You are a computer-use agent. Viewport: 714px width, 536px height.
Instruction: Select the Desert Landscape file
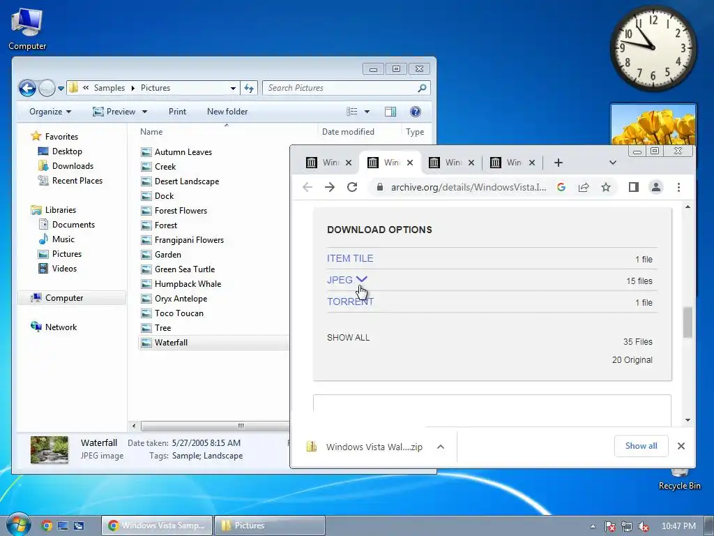point(187,181)
